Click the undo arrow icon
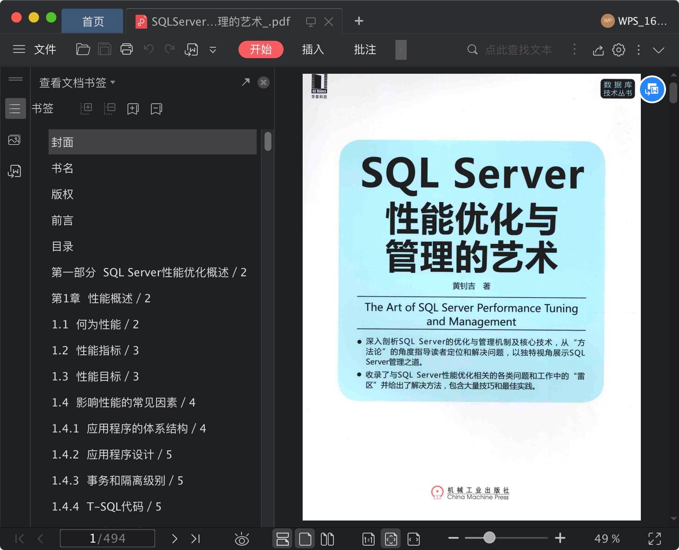The image size is (679, 550). 149,49
